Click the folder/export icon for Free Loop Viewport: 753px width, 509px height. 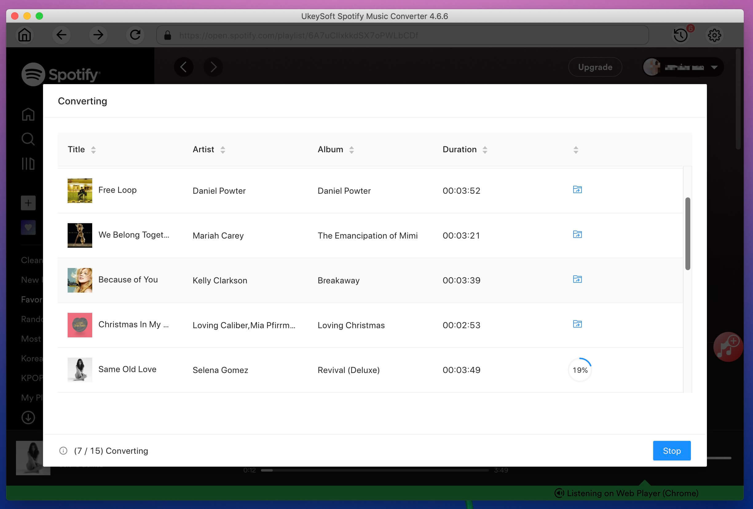click(x=577, y=189)
